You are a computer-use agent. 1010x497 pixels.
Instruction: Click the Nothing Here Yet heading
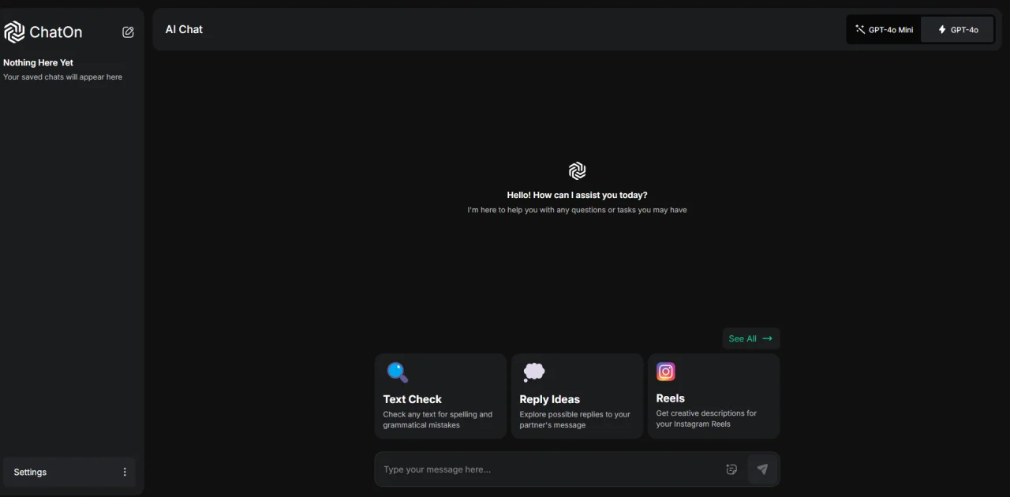coord(38,62)
